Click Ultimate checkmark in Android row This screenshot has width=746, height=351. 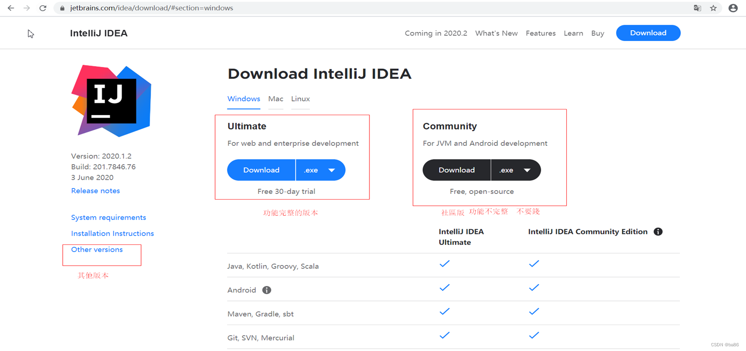[444, 287]
